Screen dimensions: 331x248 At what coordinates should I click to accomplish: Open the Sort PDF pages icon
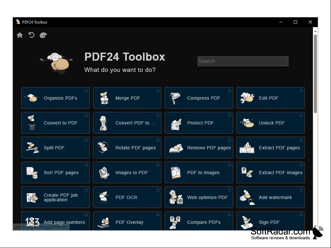coord(32,173)
